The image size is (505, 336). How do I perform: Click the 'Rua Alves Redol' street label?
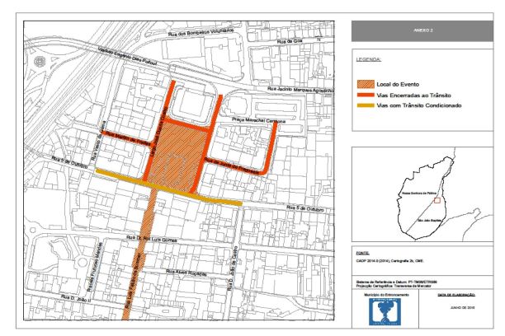coord(184,271)
